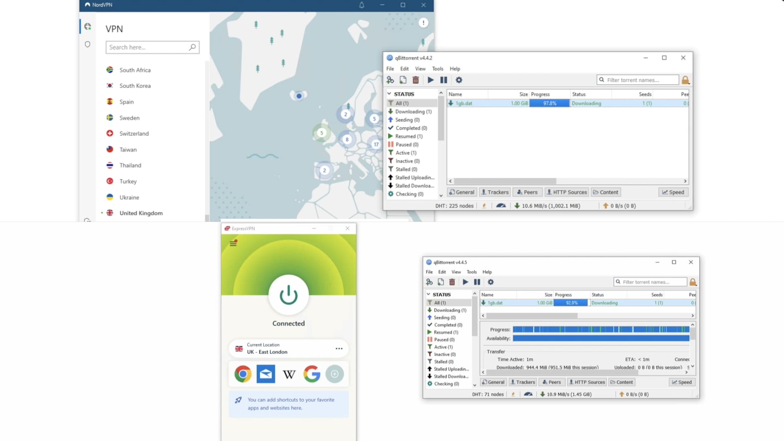Open the mail shortcut in ExpressVPN
784x441 pixels.
(266, 374)
